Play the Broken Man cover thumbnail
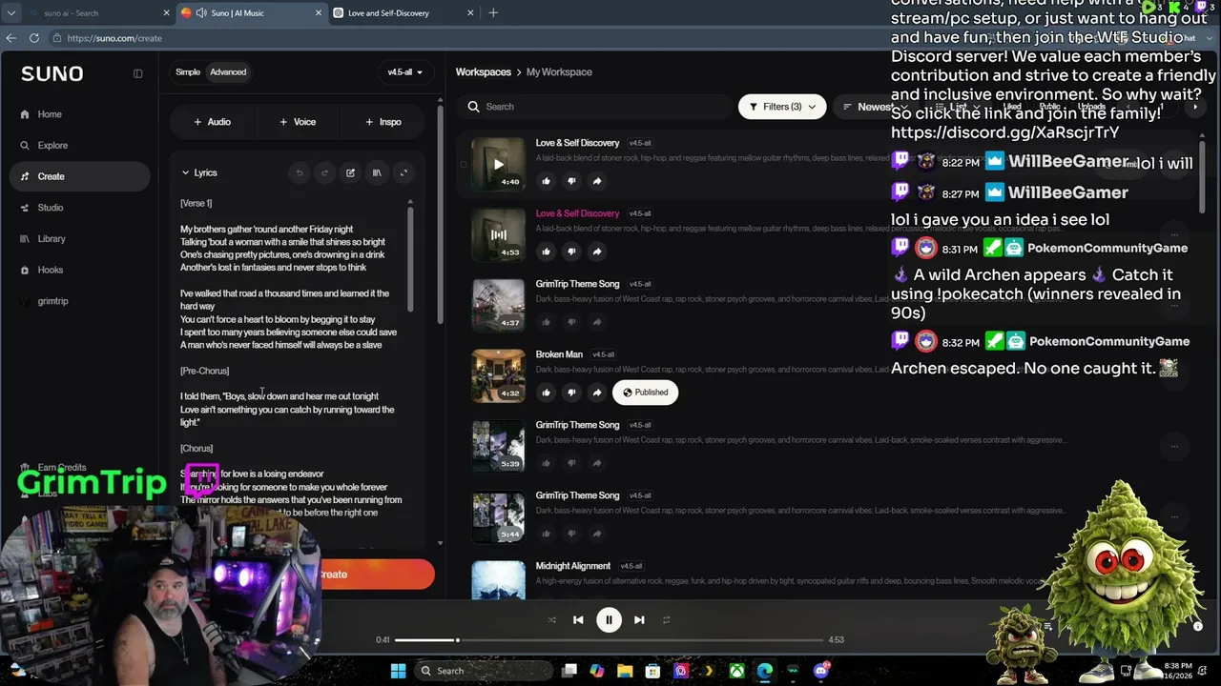The width and height of the screenshot is (1221, 686). click(x=498, y=375)
